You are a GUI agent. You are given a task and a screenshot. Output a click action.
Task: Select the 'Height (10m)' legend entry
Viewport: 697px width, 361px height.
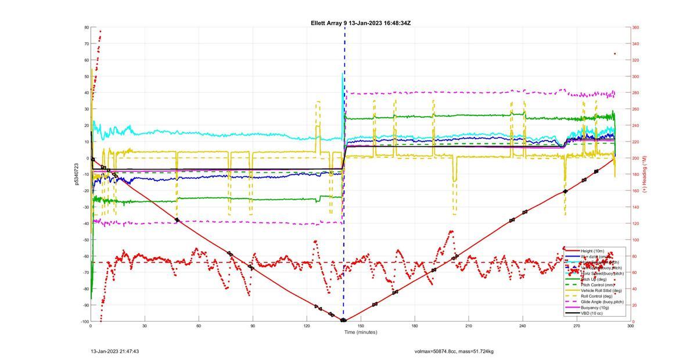tap(592, 251)
